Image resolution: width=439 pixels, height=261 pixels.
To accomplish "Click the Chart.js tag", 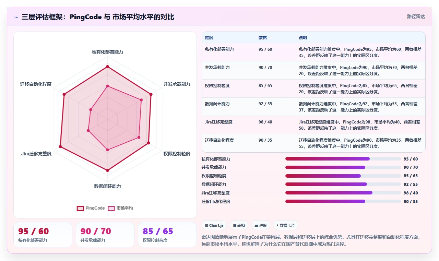I will (214, 225).
